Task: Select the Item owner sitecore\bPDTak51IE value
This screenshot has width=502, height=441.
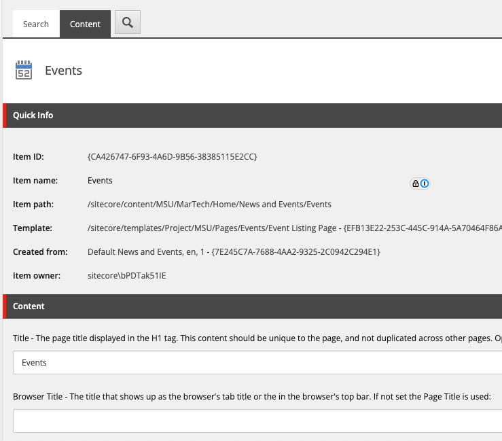Action: point(127,276)
